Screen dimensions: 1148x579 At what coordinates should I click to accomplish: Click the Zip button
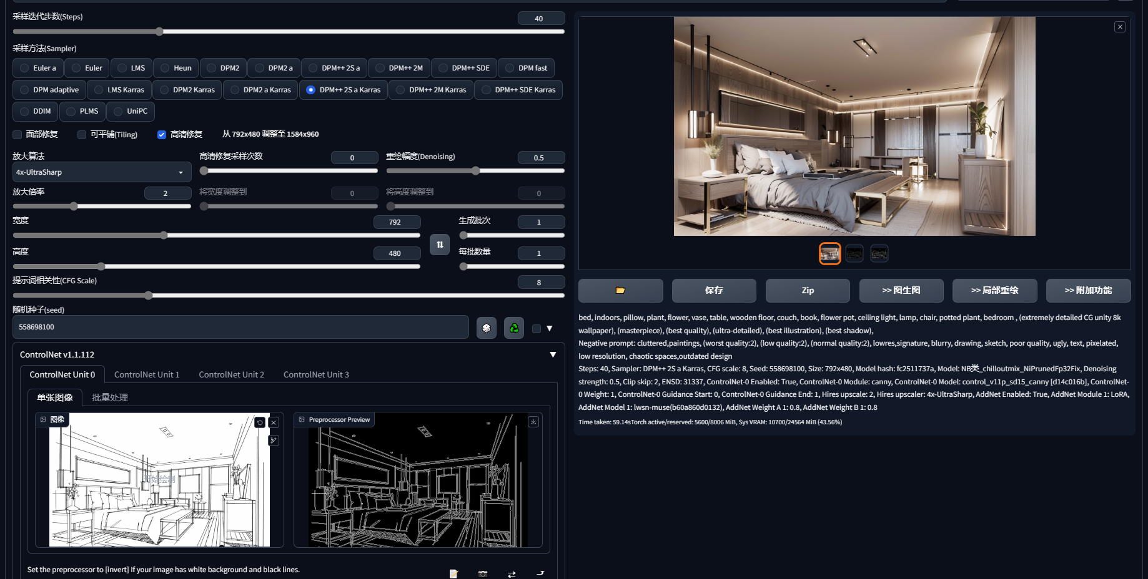[x=808, y=290]
